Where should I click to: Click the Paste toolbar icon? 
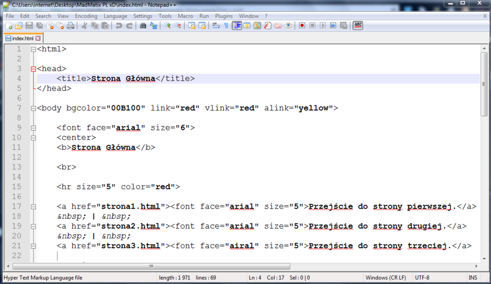(105, 25)
